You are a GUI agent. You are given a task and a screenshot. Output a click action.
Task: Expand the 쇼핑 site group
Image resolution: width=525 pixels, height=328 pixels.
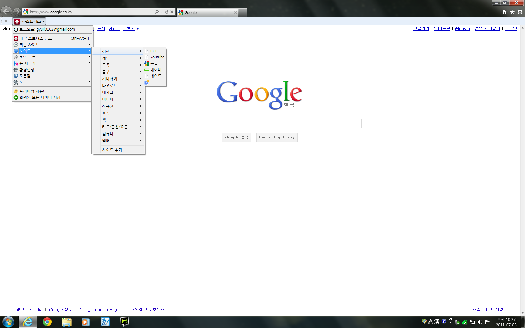[x=118, y=113]
